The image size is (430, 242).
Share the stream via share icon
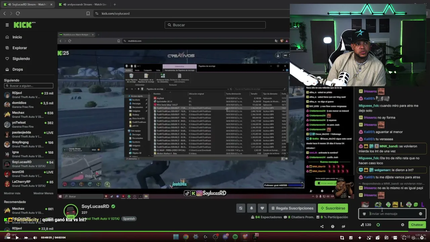[322, 227]
